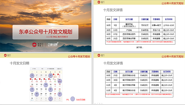The image size is (185, 105).
Task: Expand the 2016 holiday arrangement dropdown
Action: pyautogui.click(x=51, y=69)
